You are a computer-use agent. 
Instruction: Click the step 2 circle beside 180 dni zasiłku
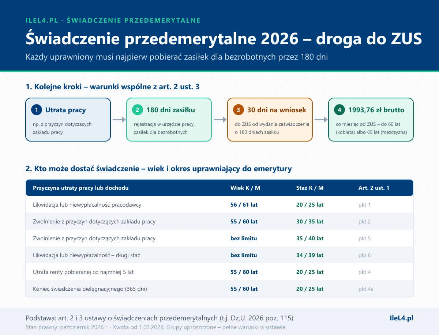pyautogui.click(x=138, y=110)
